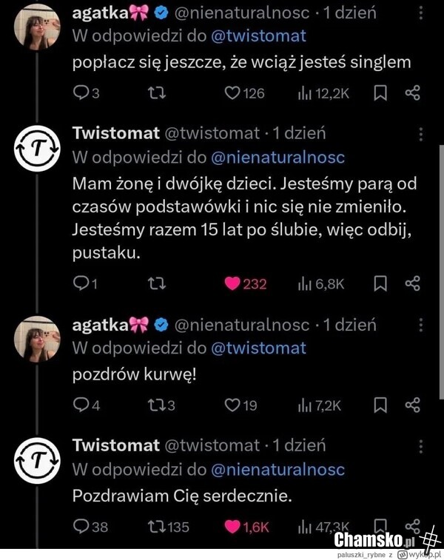Open more options on agatka's second tweet
The width and height of the screenshot is (444, 560).
(x=421, y=325)
